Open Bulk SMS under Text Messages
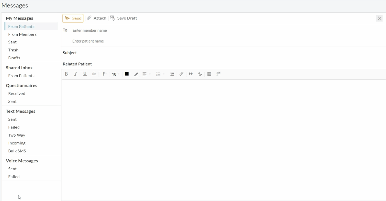The width and height of the screenshot is (386, 201). point(17,151)
